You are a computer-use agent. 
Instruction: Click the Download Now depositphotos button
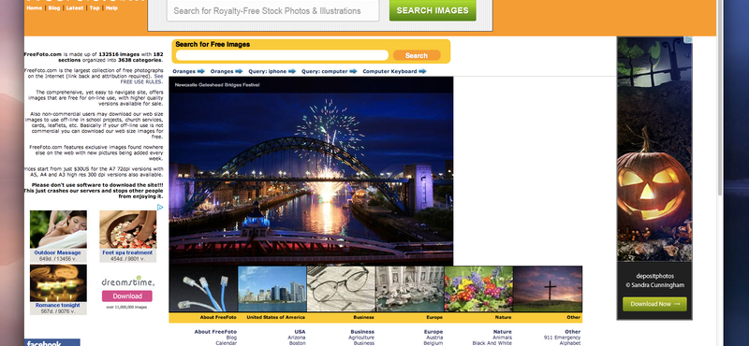[654, 304]
